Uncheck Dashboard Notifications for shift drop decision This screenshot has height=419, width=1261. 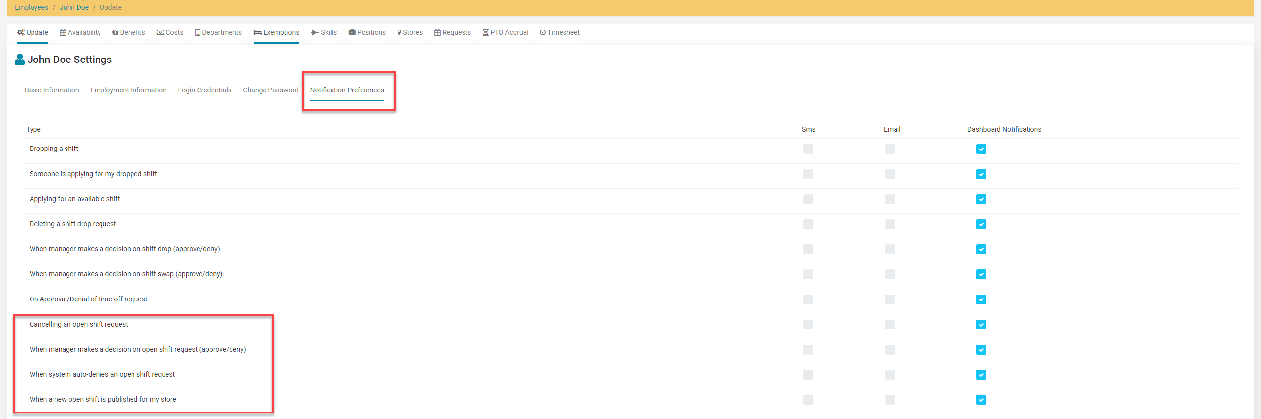click(x=981, y=249)
